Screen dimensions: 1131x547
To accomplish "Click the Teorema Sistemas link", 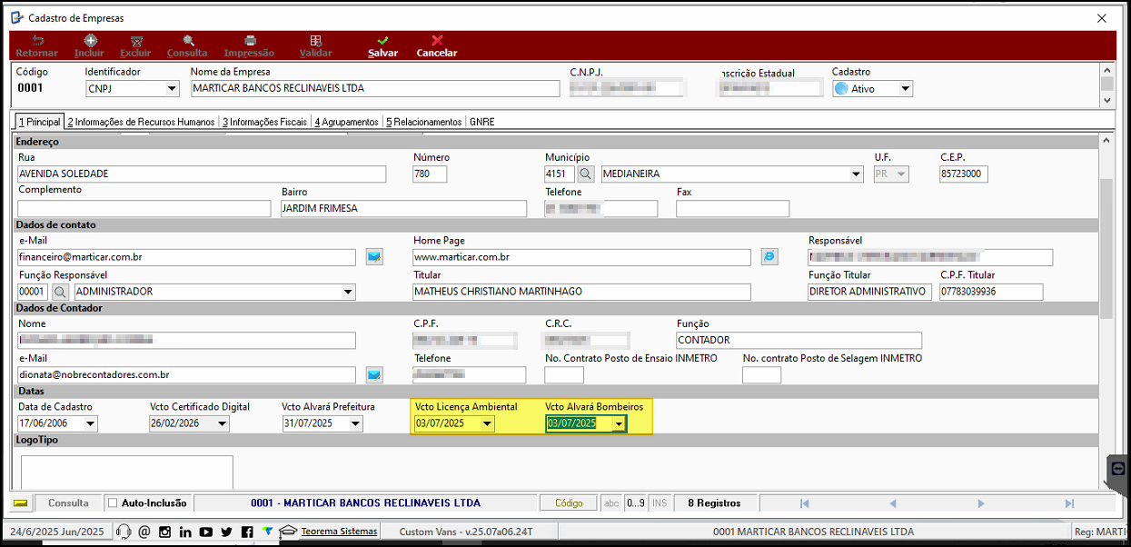I will tap(339, 532).
